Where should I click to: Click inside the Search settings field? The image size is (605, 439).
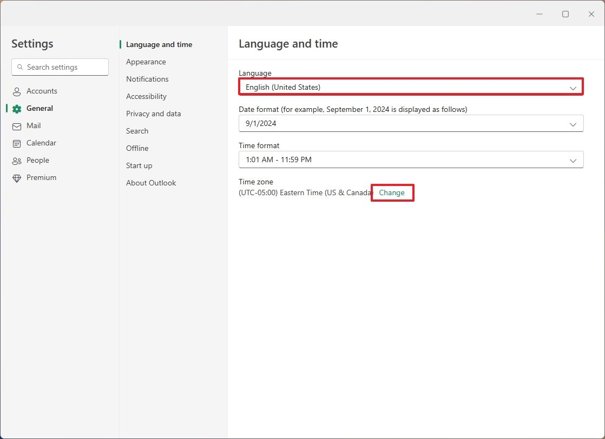coord(60,67)
